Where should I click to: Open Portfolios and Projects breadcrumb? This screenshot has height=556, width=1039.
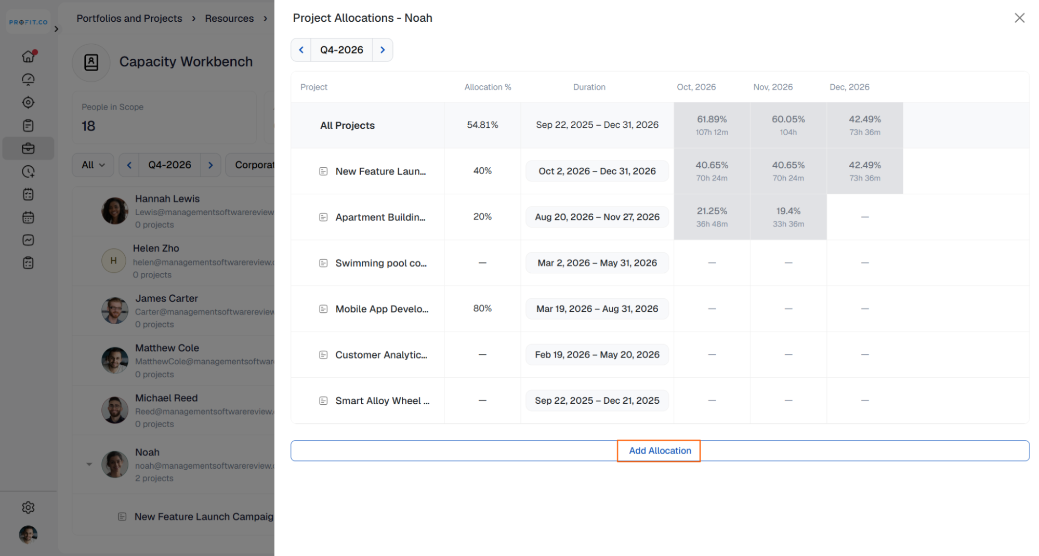129,18
